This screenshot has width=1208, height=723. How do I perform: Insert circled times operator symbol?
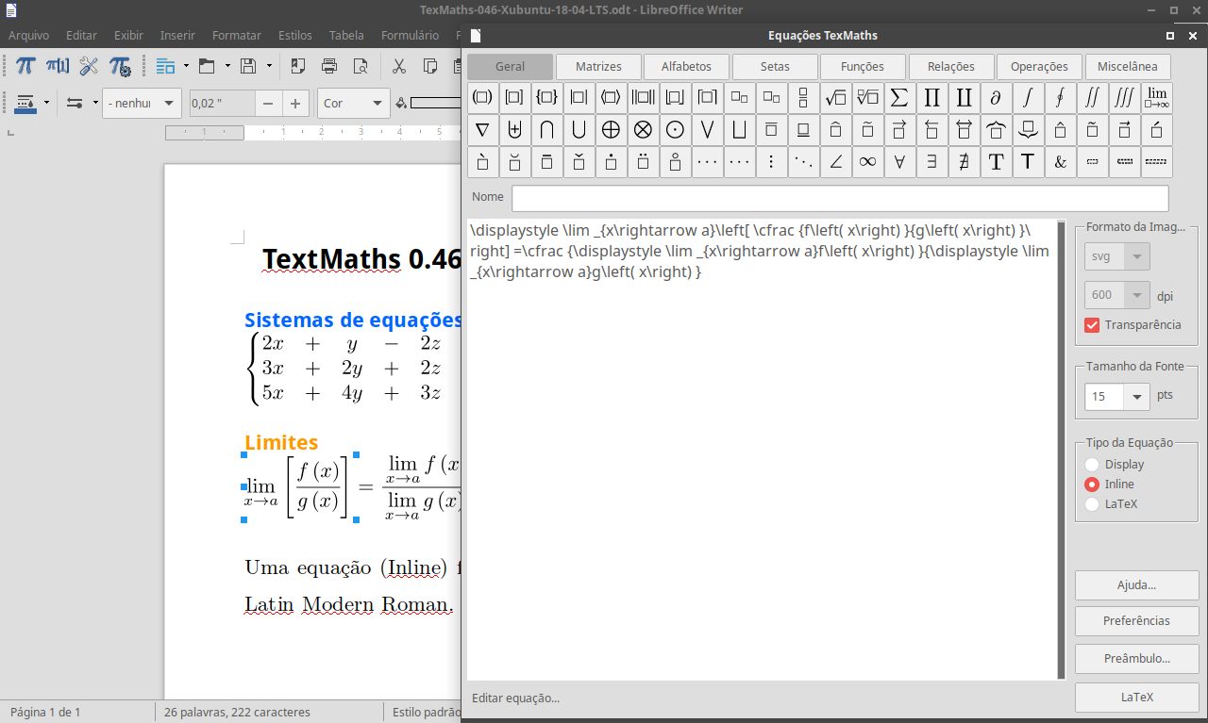pos(643,129)
